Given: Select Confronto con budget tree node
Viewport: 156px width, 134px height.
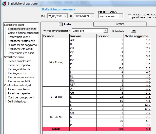Looking at the screenshot, I should (18, 85).
